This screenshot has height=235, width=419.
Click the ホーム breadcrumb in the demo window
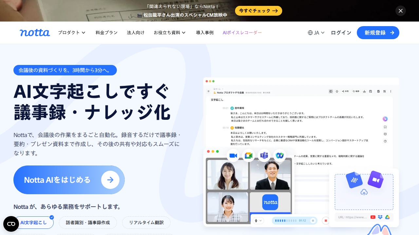point(217,89)
